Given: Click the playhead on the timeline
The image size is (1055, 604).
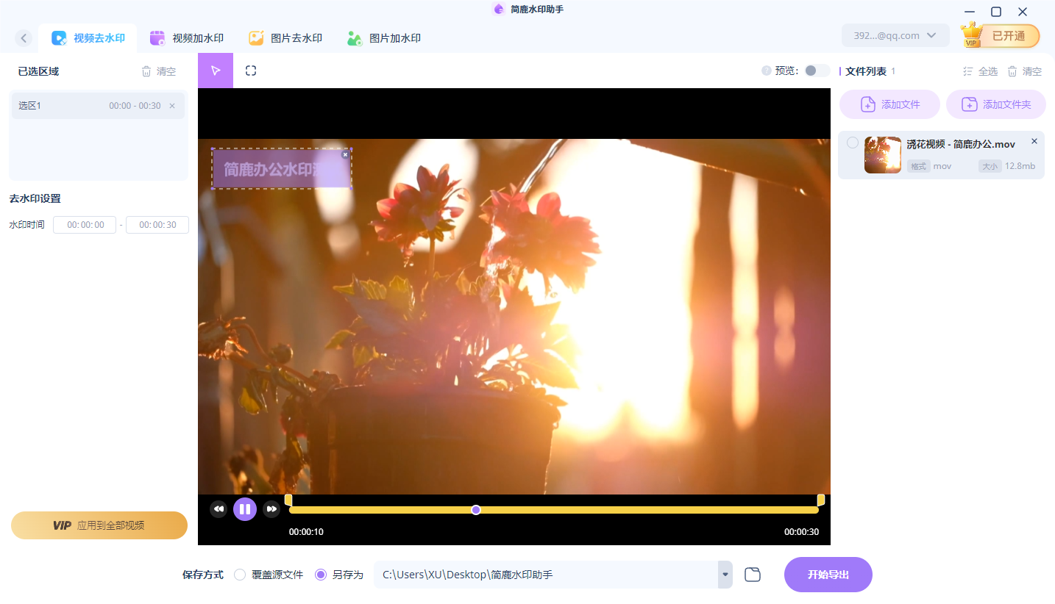Looking at the screenshot, I should click(476, 509).
